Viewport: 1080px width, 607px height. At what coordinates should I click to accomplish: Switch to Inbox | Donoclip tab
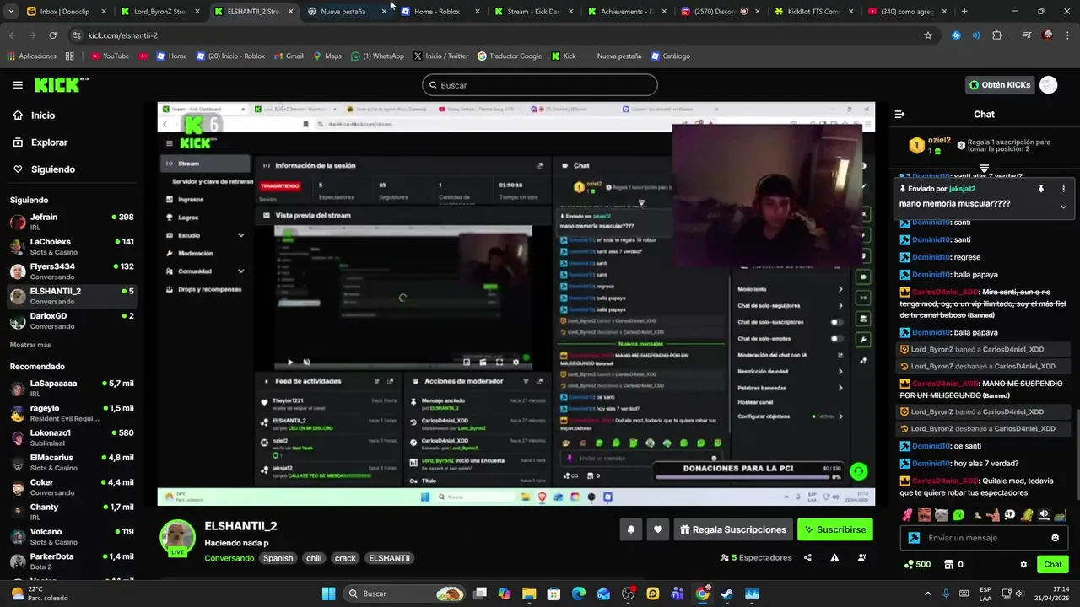pos(66,12)
